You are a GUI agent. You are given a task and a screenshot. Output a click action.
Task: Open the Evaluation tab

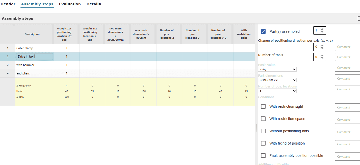tap(70, 4)
